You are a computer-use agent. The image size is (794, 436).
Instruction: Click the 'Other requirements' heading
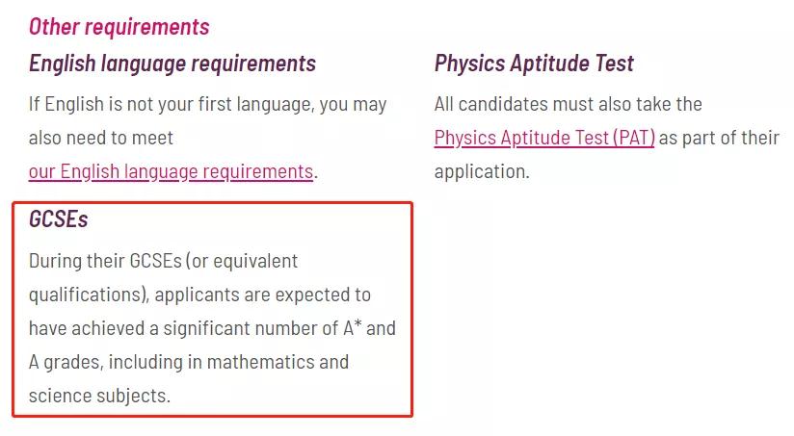coord(119,27)
